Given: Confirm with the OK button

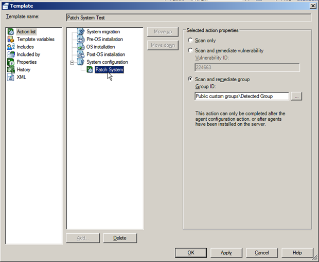Looking at the screenshot, I should click(191, 253).
